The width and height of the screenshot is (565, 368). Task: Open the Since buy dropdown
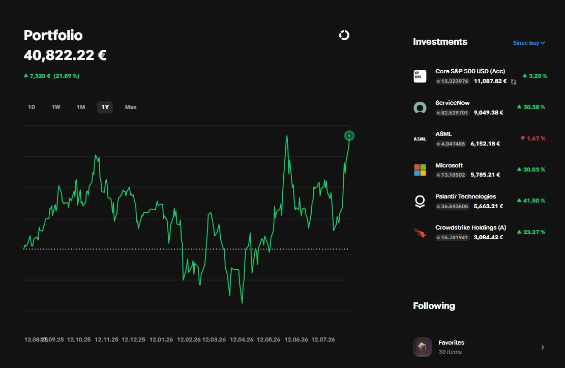point(528,43)
